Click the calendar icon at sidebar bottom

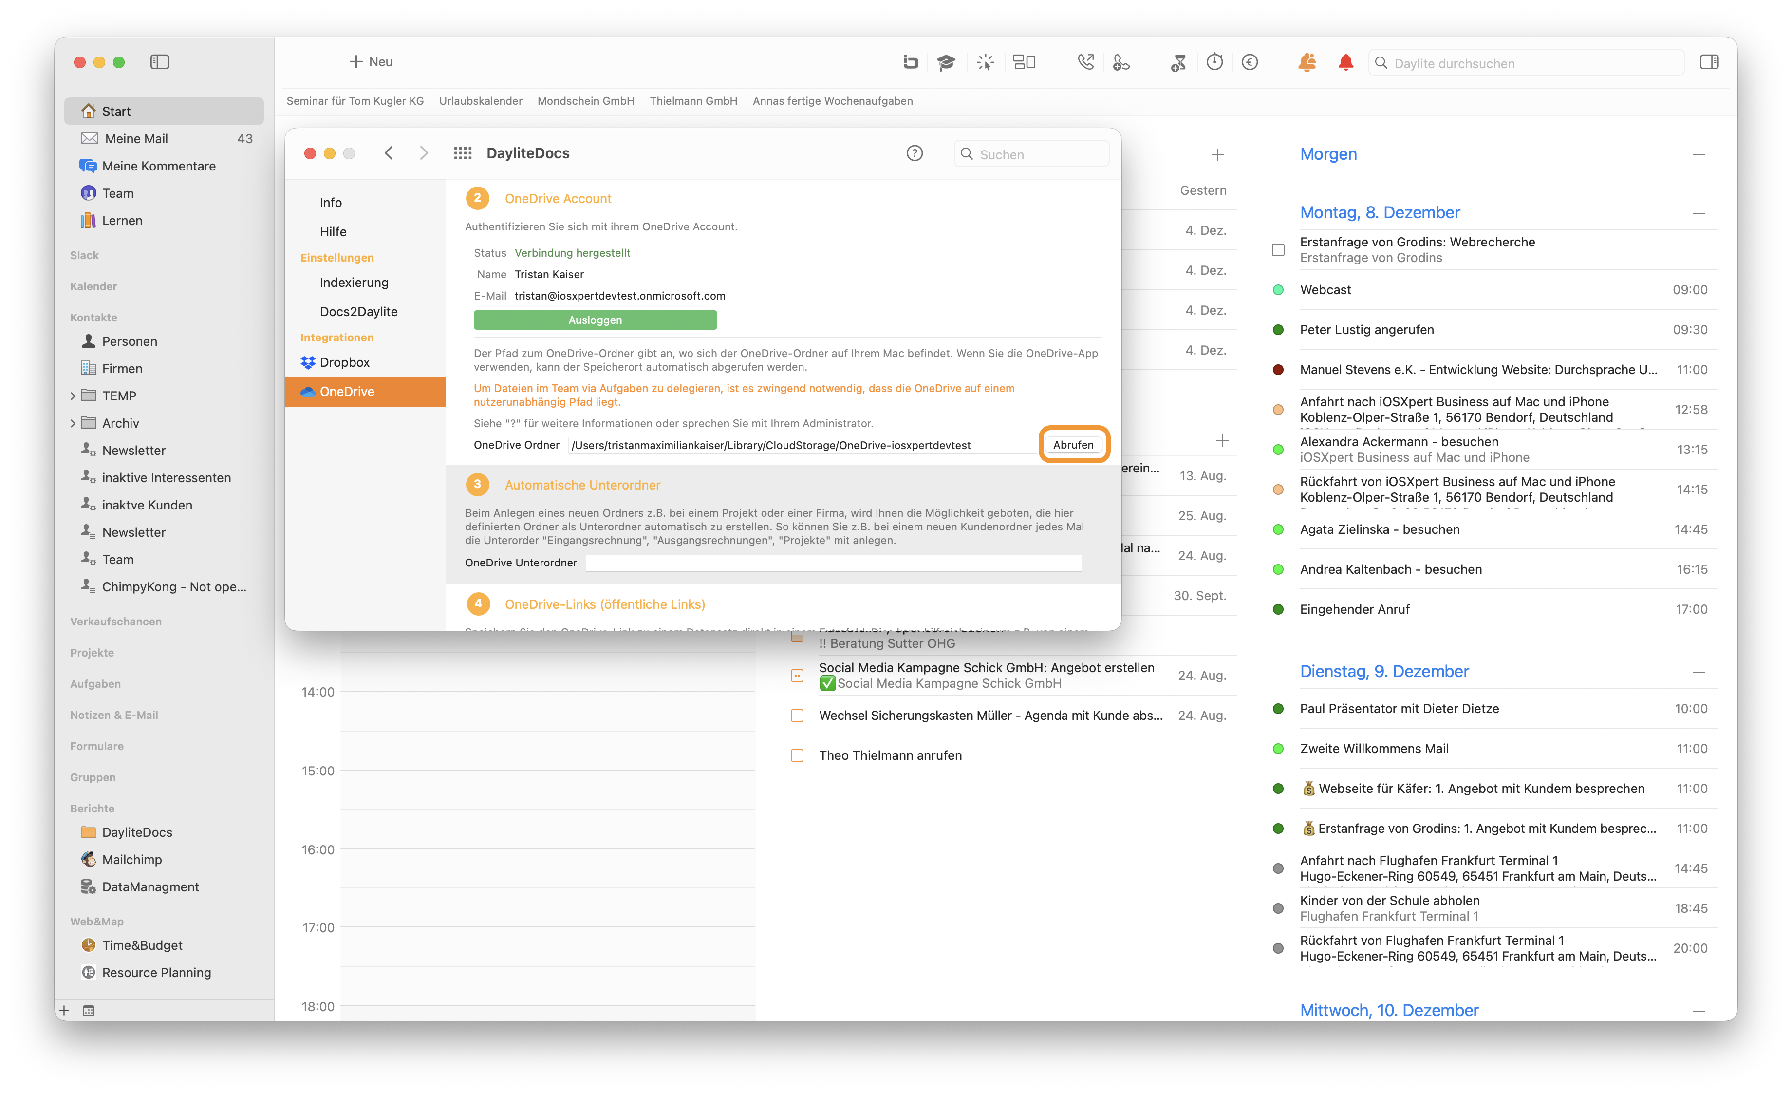coord(89,1010)
